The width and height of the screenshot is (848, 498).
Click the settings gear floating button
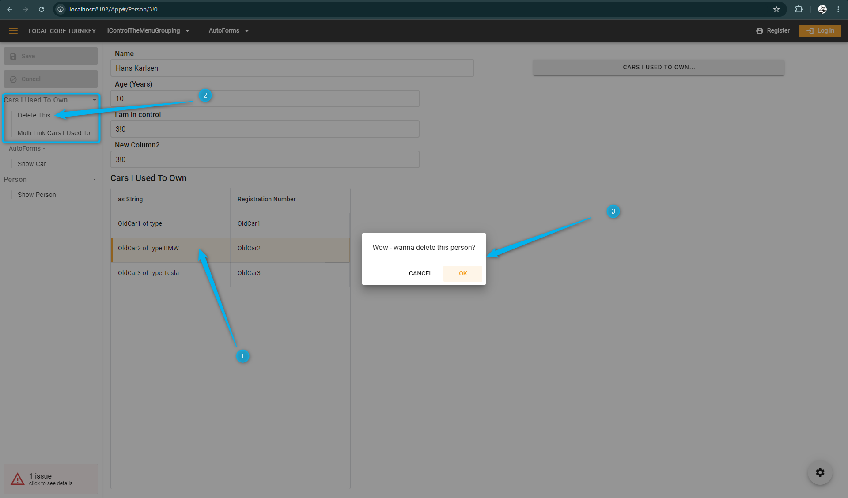pos(820,472)
